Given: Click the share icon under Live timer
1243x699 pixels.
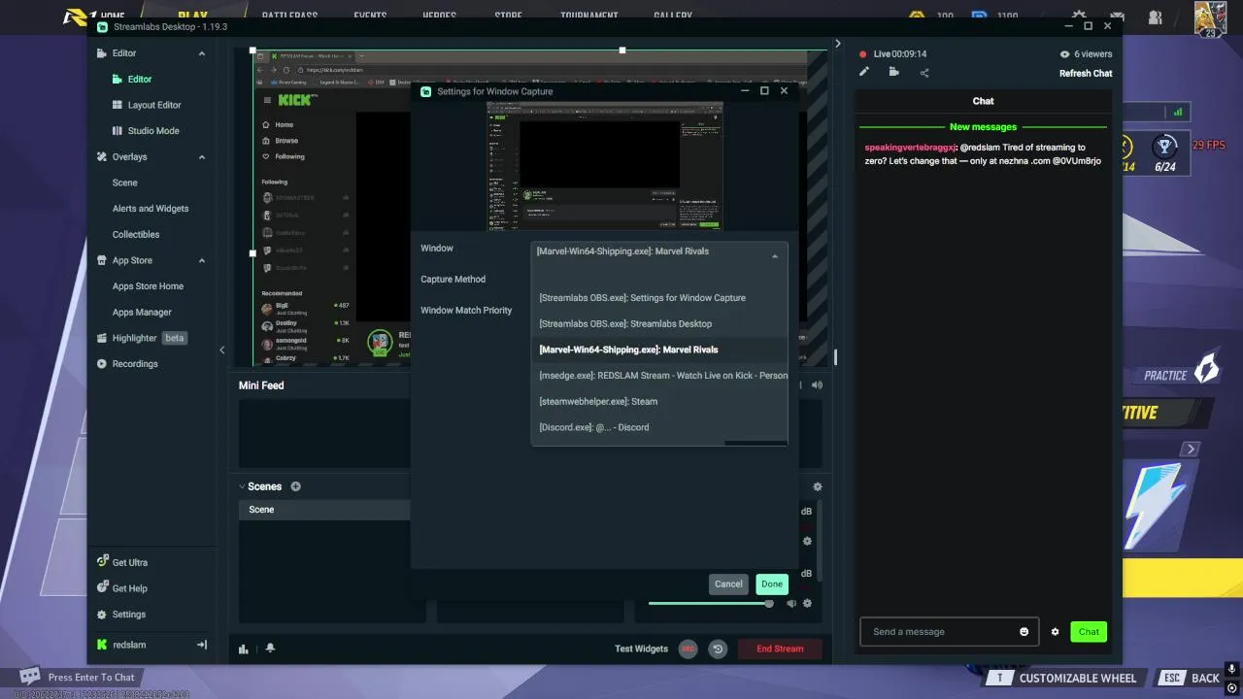Looking at the screenshot, I should tap(924, 72).
